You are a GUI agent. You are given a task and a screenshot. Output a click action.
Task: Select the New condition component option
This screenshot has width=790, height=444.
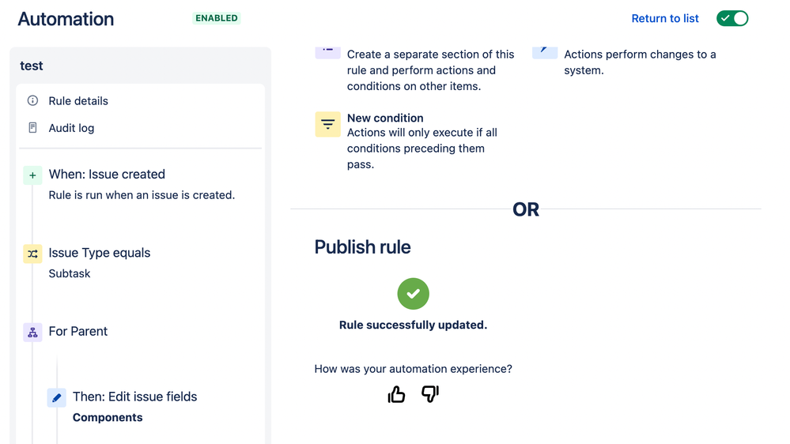pyautogui.click(x=406, y=141)
